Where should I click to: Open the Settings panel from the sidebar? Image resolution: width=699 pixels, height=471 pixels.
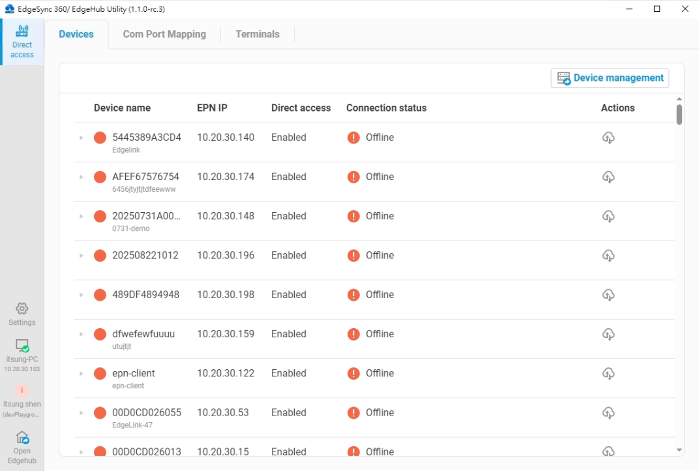click(x=22, y=313)
